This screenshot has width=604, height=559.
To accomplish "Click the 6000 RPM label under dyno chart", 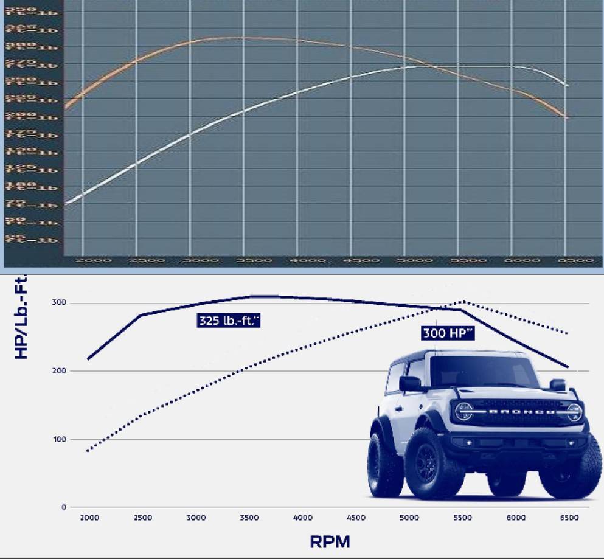I will click(522, 260).
